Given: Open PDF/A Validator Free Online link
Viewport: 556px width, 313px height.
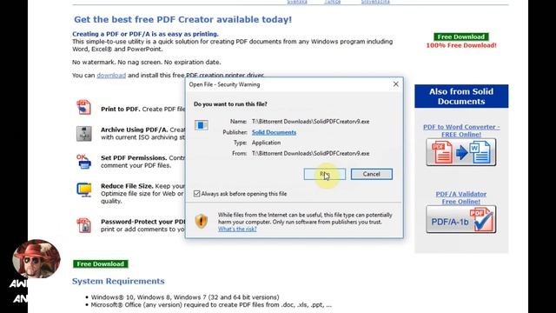Looking at the screenshot, I should (x=461, y=197).
